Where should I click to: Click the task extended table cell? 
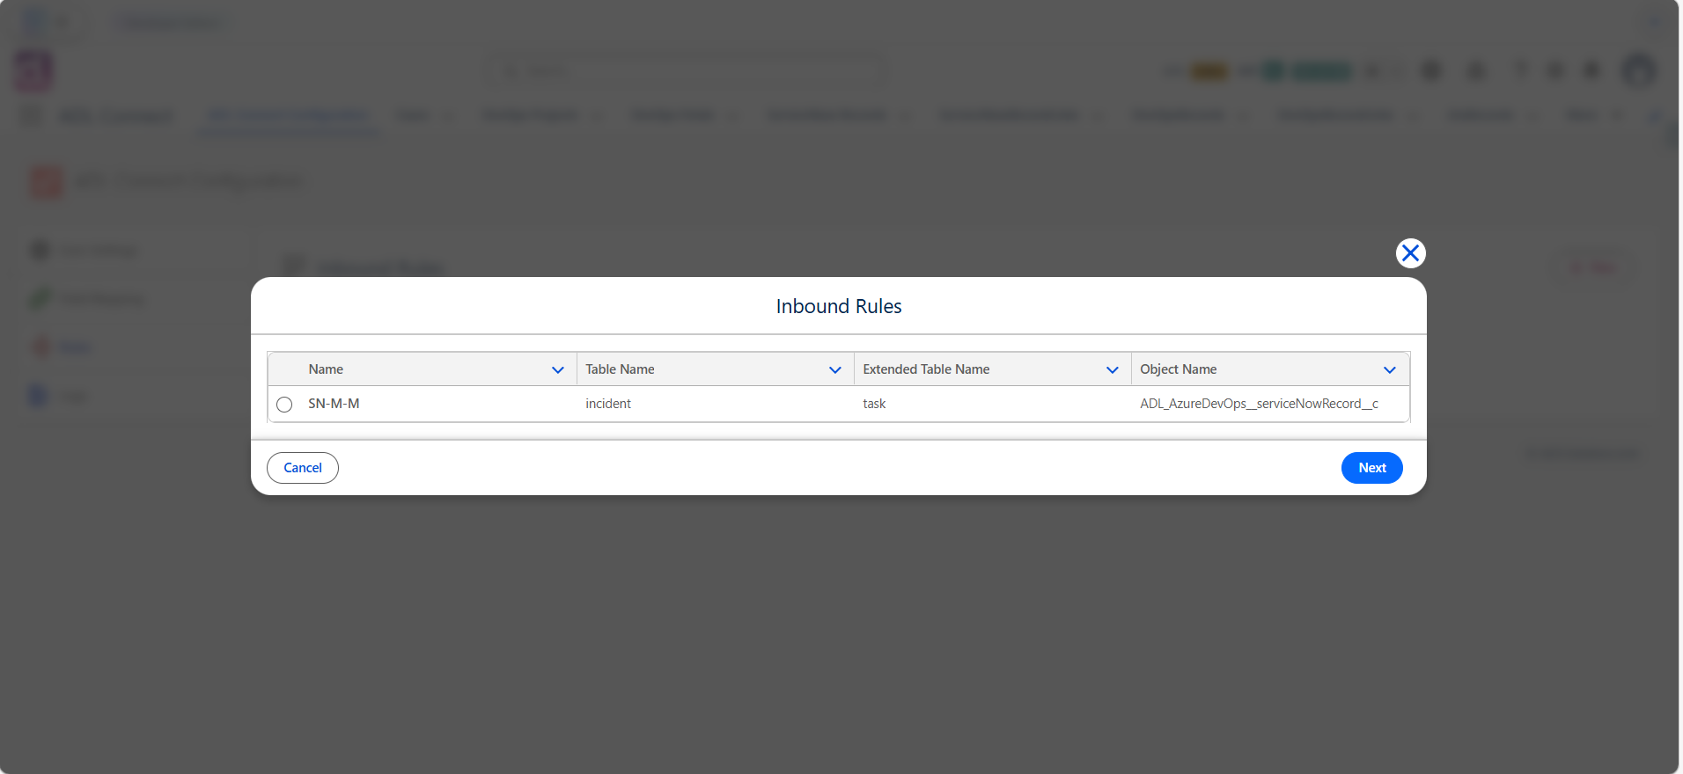(x=874, y=404)
